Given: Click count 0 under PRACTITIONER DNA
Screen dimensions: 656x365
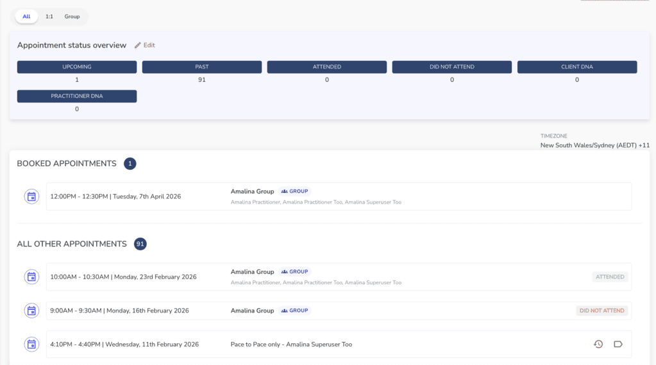Looking at the screenshot, I should (77, 109).
